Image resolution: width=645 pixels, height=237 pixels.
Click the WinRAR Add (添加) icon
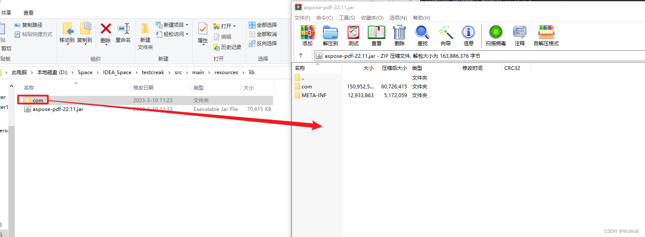(307, 35)
